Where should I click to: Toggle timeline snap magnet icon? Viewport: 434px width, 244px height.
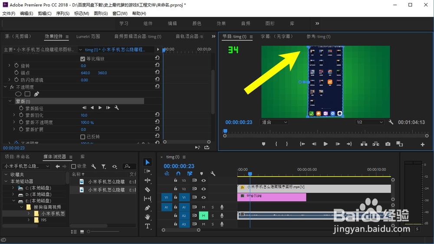pos(178,173)
